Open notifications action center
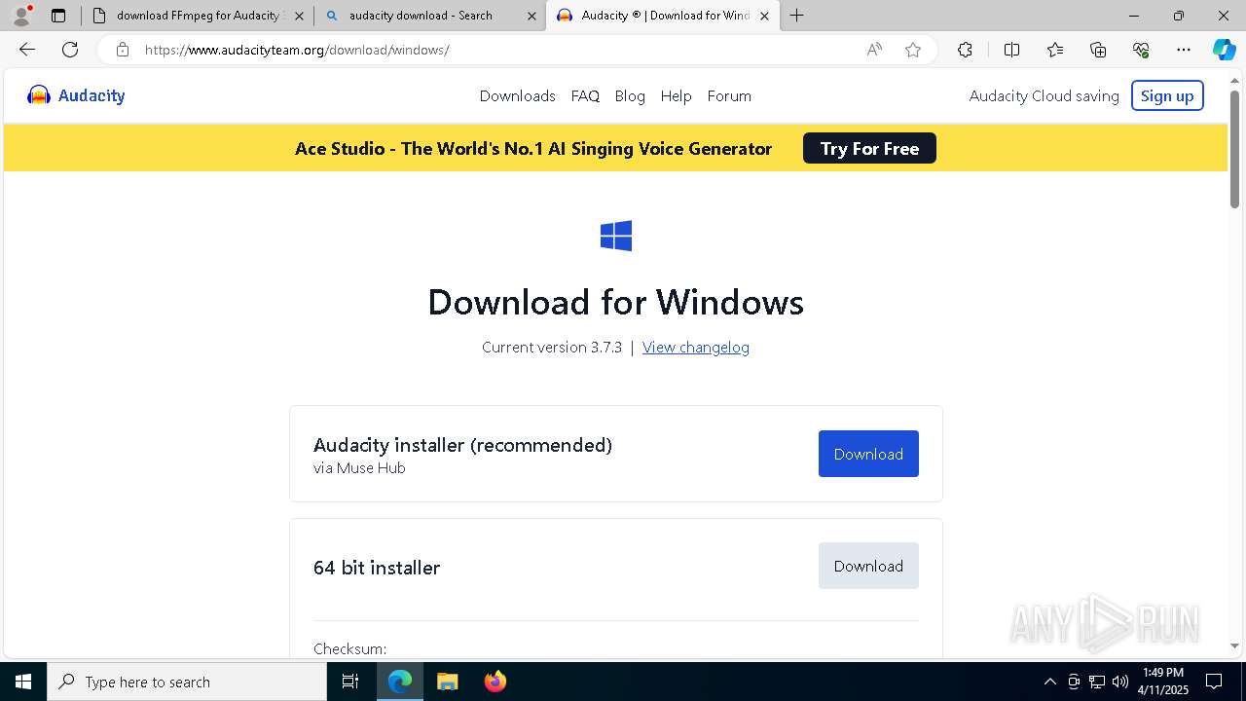This screenshot has width=1246, height=701. [1214, 682]
